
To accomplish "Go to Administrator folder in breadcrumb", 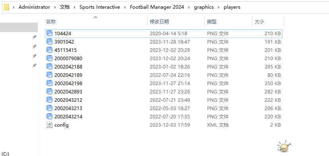I will 35,7.
